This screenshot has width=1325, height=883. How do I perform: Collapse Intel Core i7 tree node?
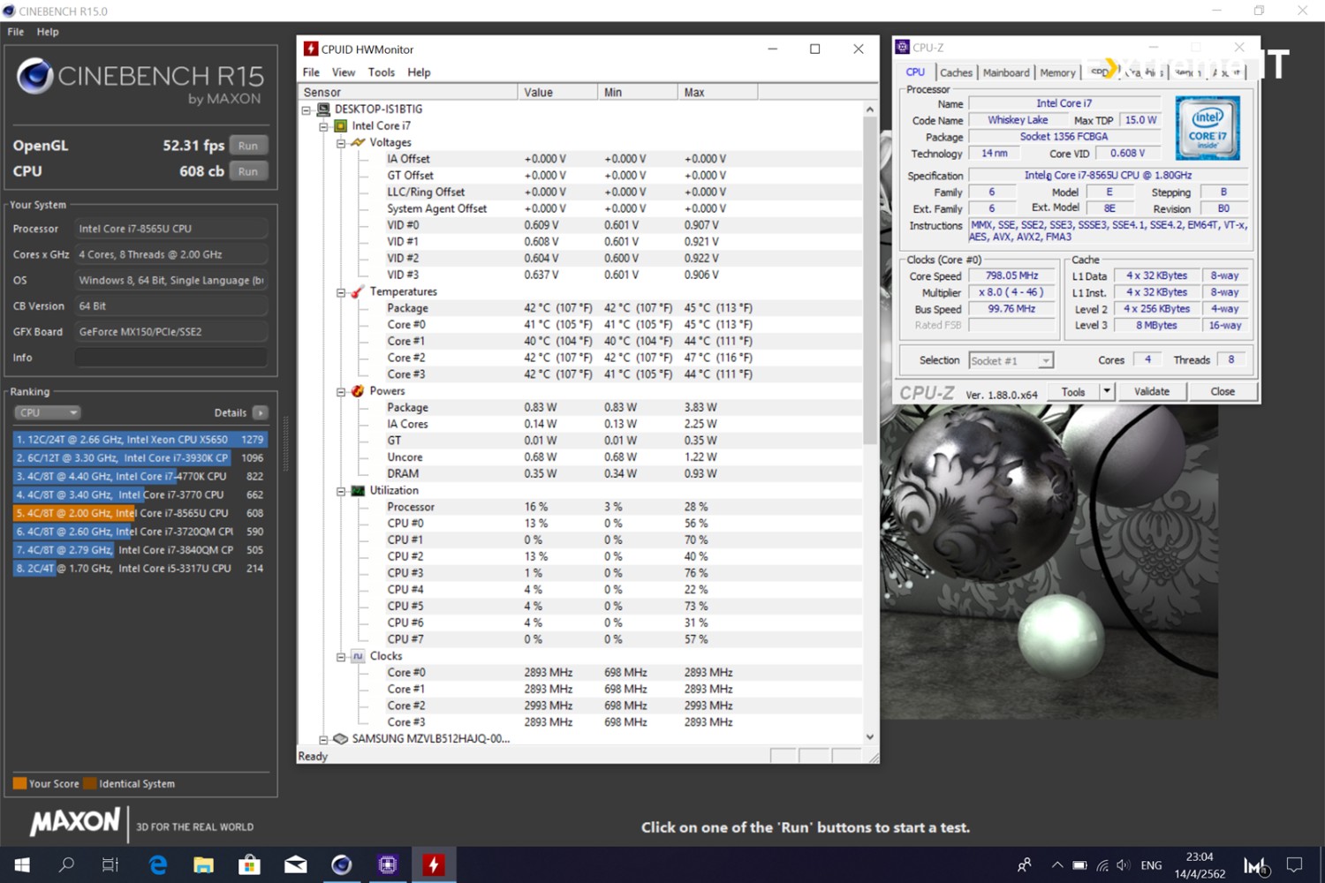pos(323,126)
